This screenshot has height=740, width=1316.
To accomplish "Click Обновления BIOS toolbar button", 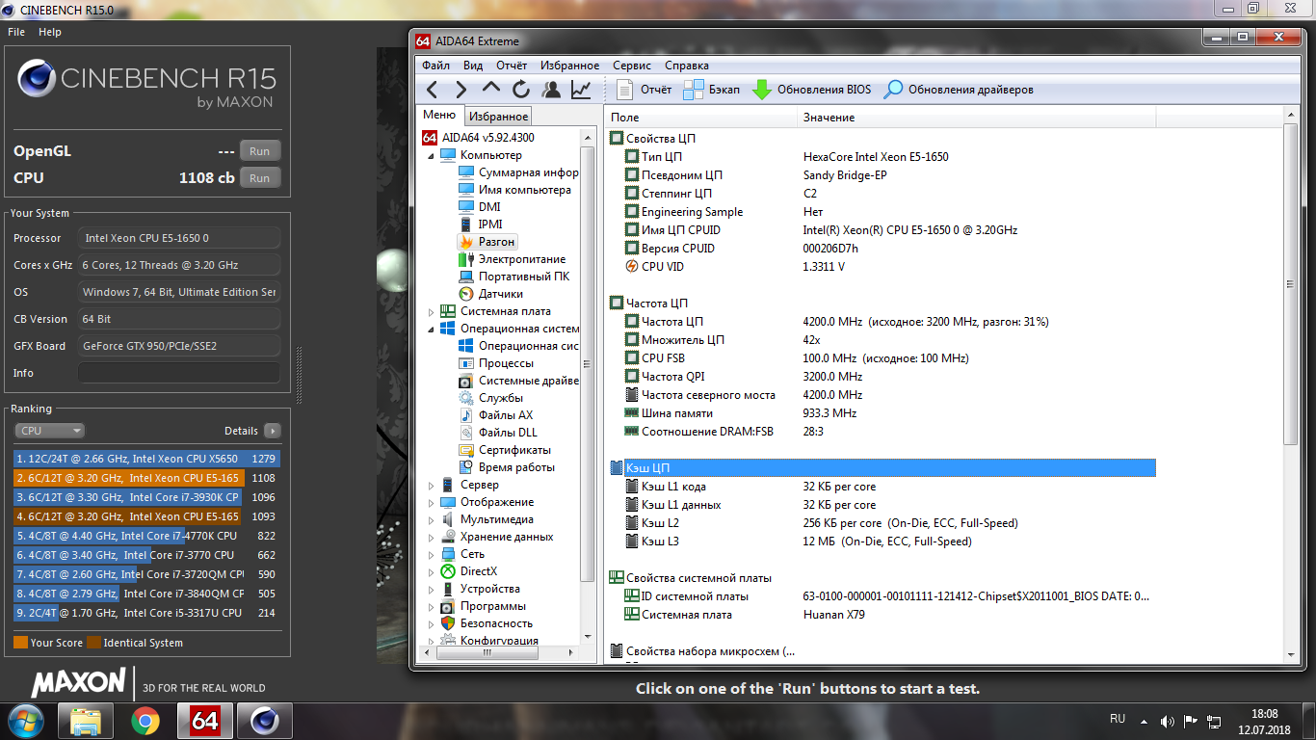I will click(812, 90).
